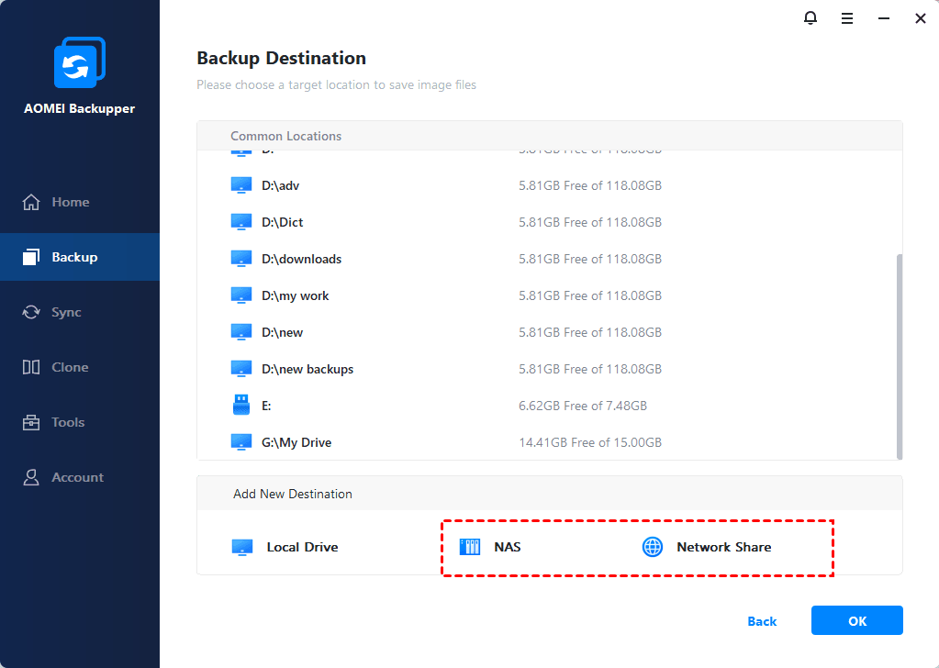Select the D:\my work location
Image resolution: width=939 pixels, height=668 pixels.
pyautogui.click(x=295, y=295)
